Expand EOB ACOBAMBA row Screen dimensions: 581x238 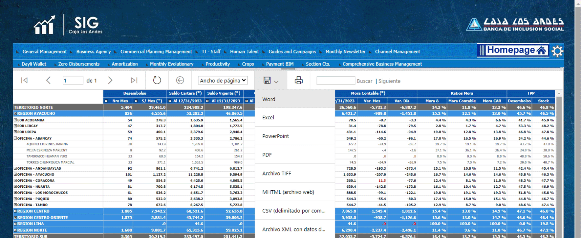pyautogui.click(x=15, y=120)
